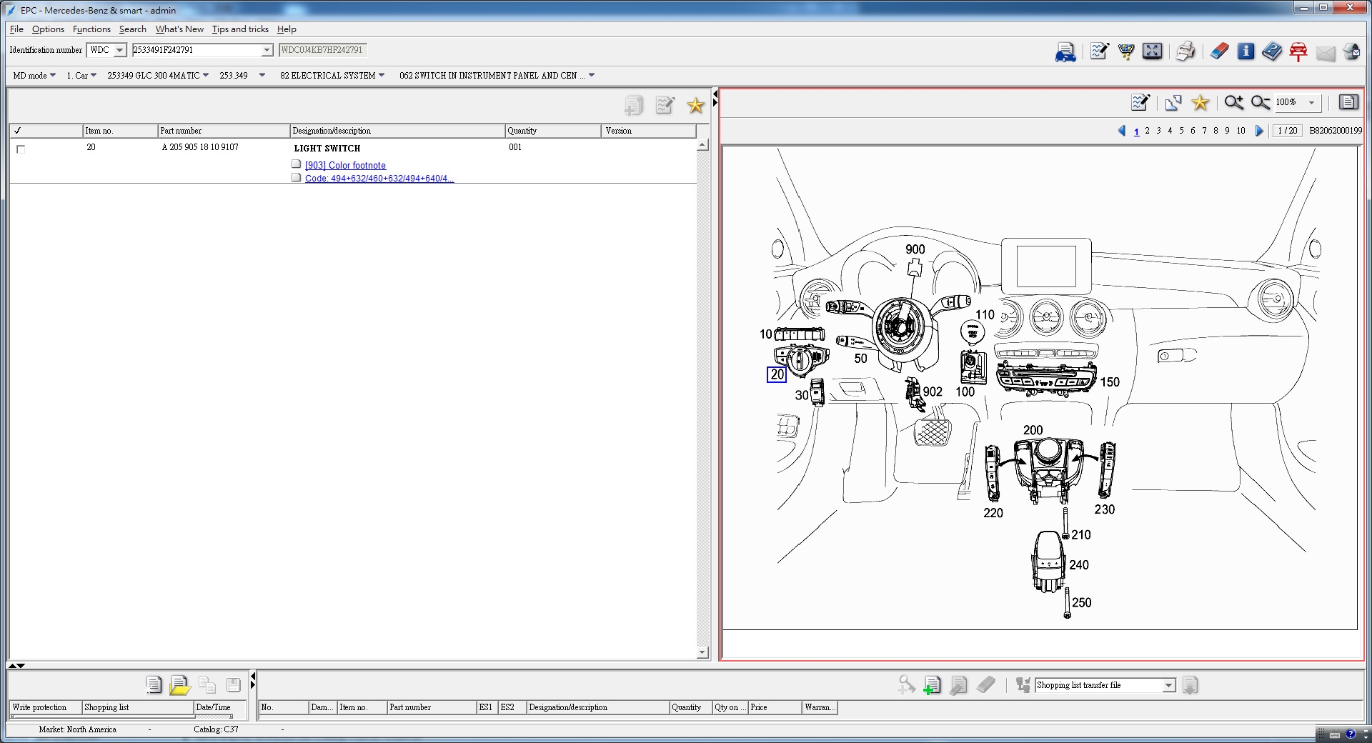The width and height of the screenshot is (1372, 743).
Task: Open the Tips and tricks menu
Action: (240, 29)
